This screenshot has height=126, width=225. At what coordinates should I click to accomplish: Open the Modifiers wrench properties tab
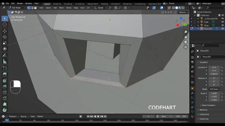pyautogui.click(x=192, y=93)
